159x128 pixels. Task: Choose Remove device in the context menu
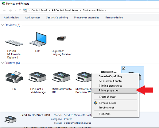pyautogui.click(x=115, y=103)
